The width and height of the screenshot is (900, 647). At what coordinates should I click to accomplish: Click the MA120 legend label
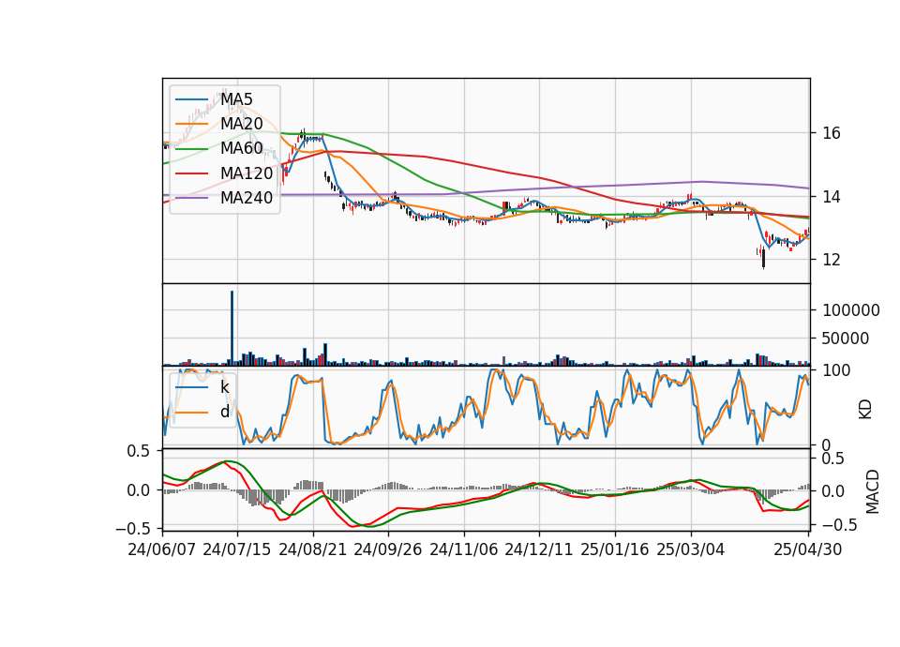click(247, 173)
